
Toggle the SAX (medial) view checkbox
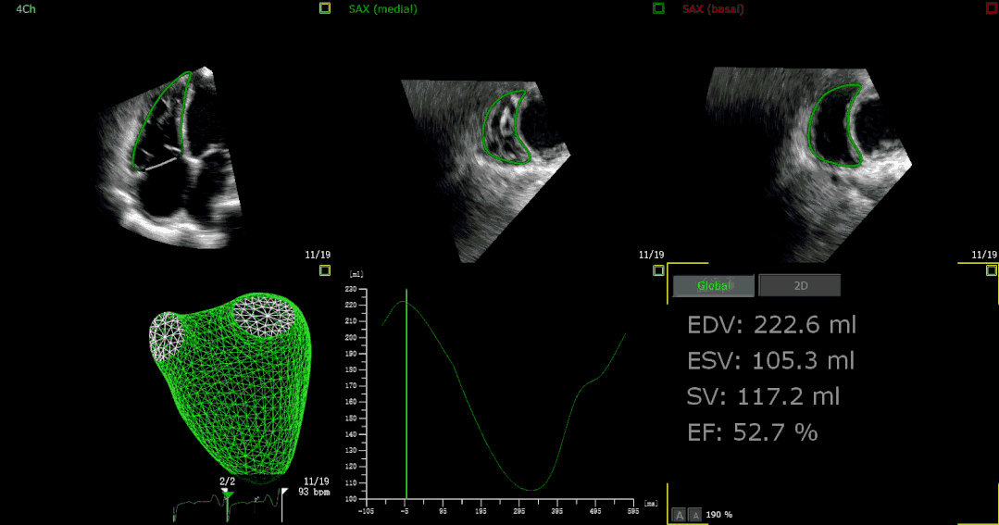point(658,8)
